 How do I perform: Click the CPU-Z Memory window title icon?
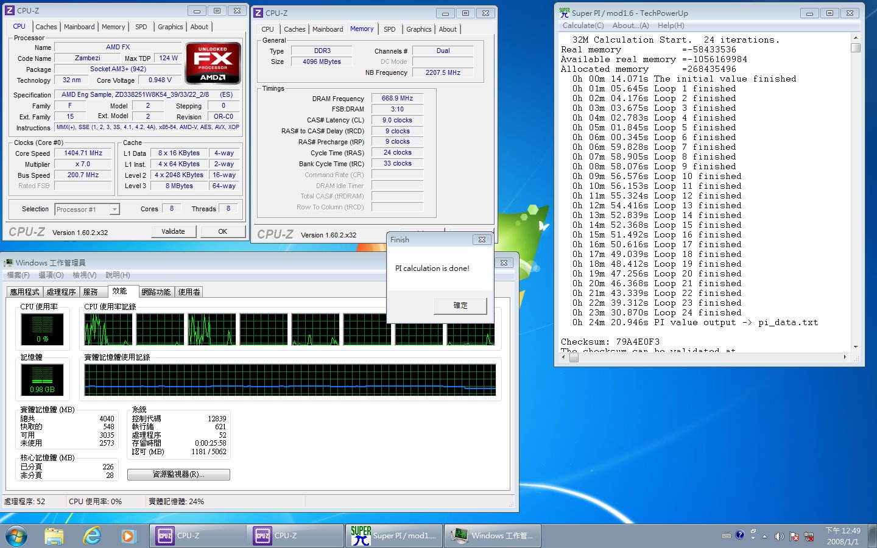coord(258,13)
